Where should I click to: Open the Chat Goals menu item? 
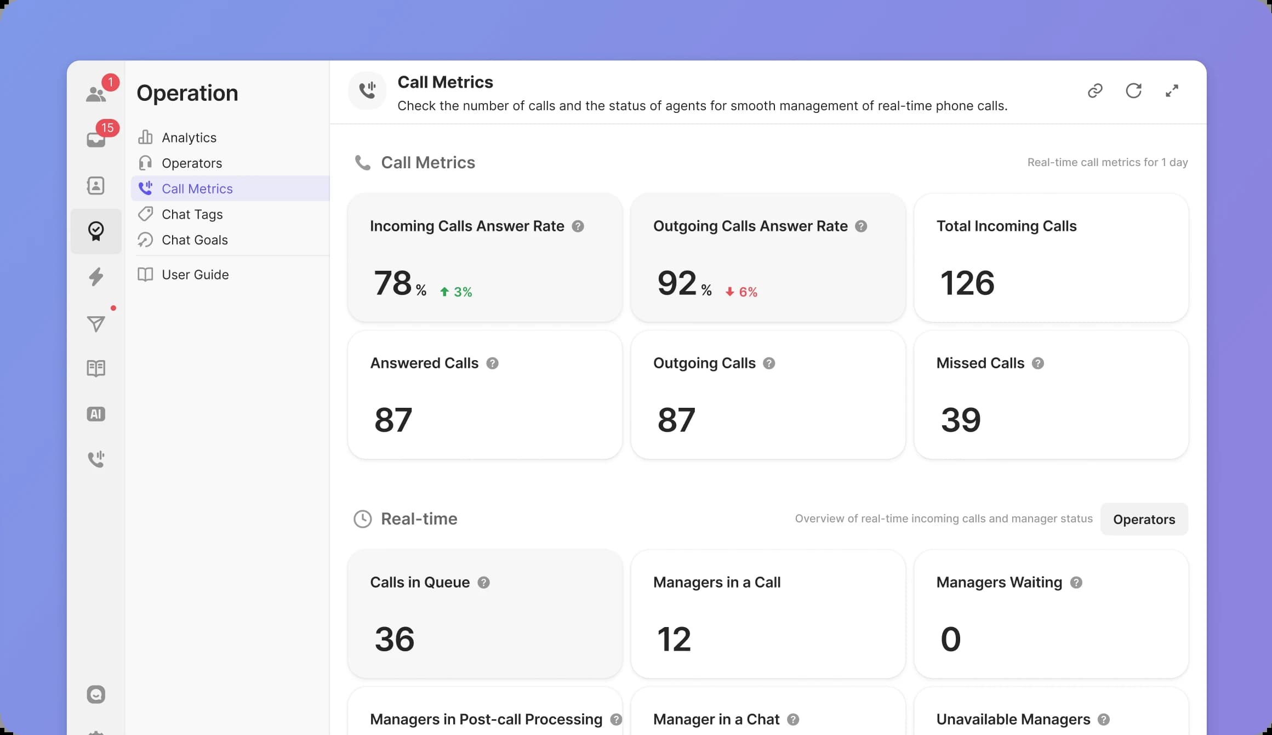pyautogui.click(x=194, y=240)
